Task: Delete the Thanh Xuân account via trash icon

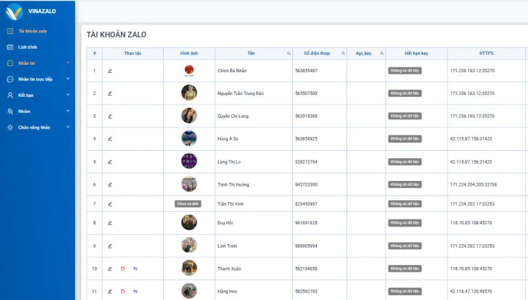Action: (x=122, y=268)
